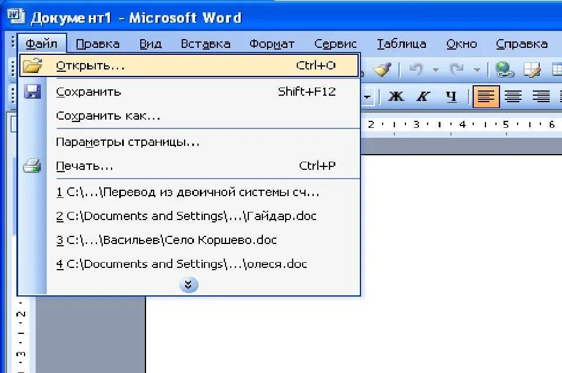Open recent file олеся.doc
Image resolution: width=562 pixels, height=373 pixels.
point(189,264)
